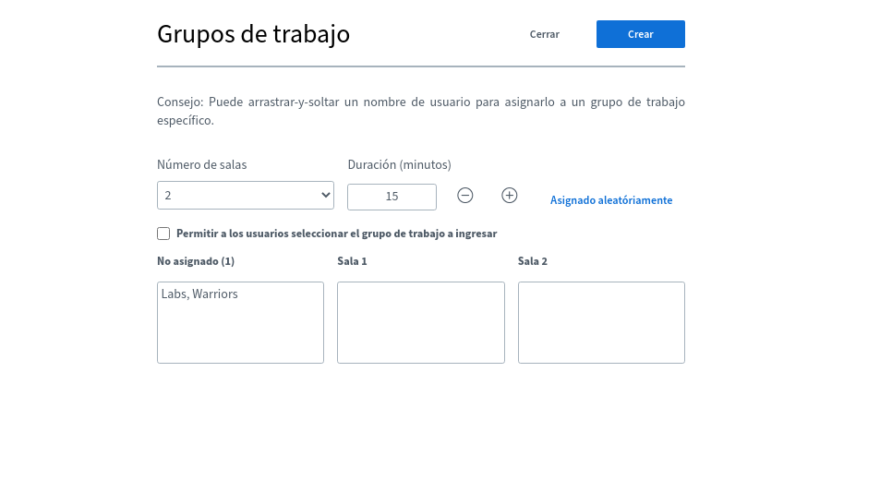Click inside the empty Sala 2 box
The height and width of the screenshot is (480, 892).
pos(601,322)
